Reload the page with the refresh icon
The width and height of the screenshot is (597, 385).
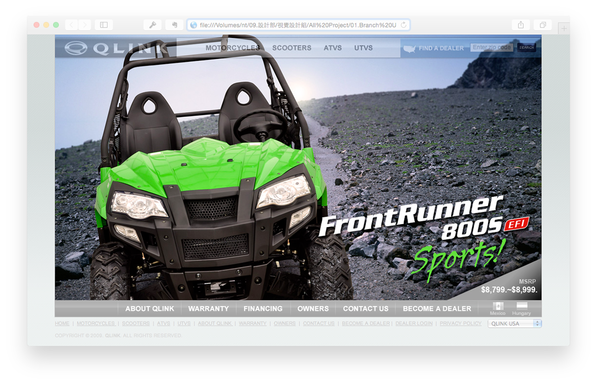(x=403, y=25)
